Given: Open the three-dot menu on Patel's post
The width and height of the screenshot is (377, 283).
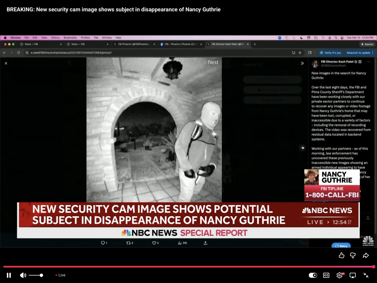Looking at the screenshot, I should (369, 62).
